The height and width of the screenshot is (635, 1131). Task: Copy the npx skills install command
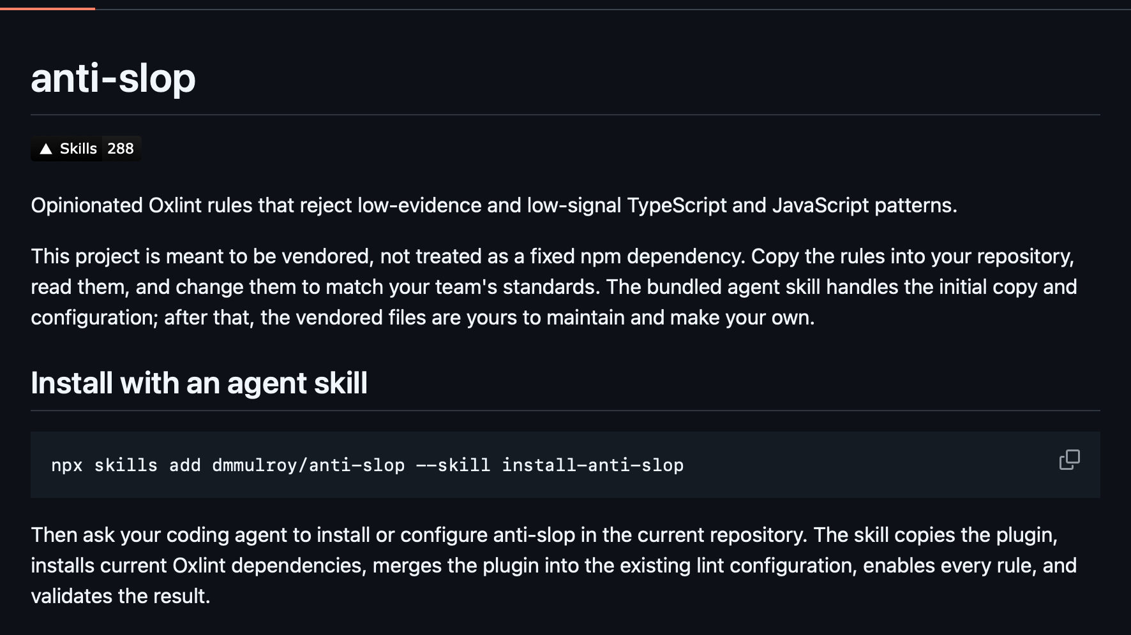point(1069,460)
